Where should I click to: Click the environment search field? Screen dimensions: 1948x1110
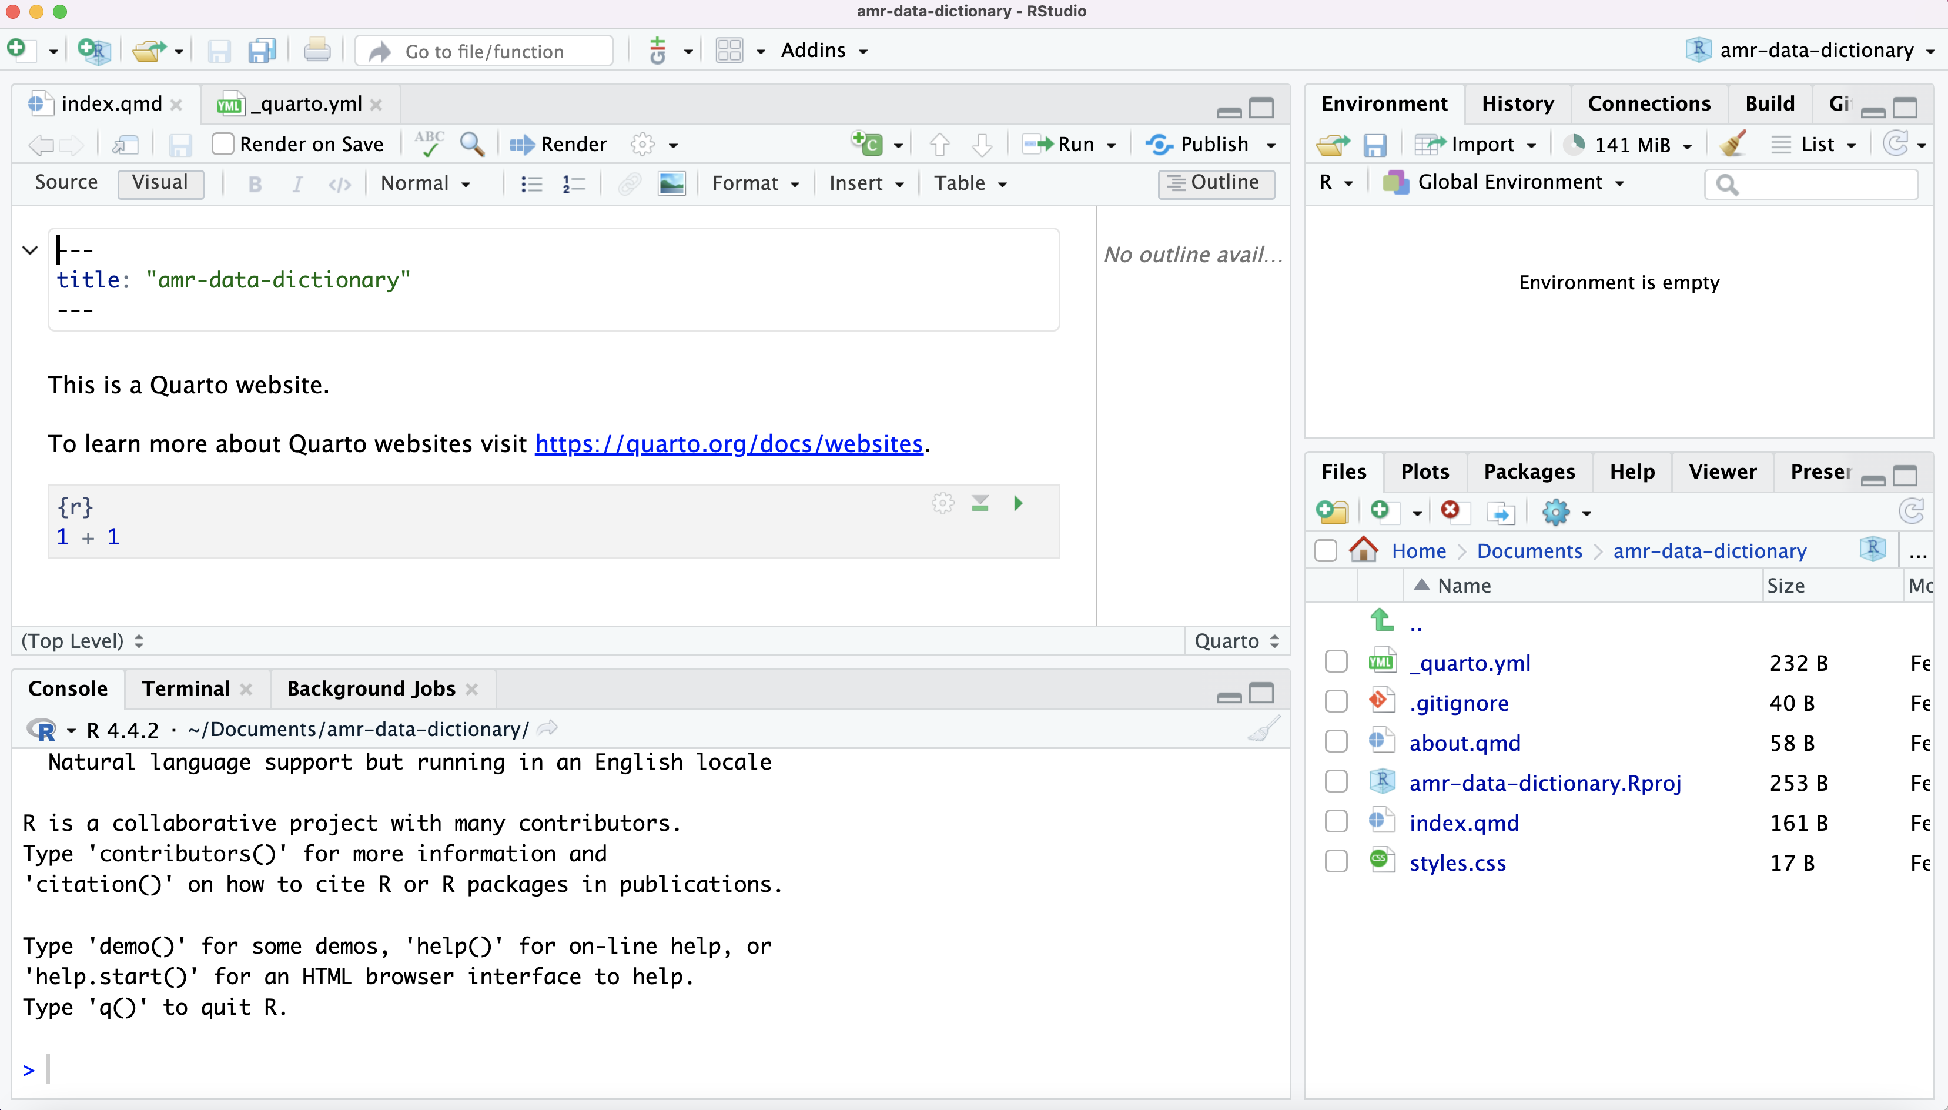click(1811, 184)
